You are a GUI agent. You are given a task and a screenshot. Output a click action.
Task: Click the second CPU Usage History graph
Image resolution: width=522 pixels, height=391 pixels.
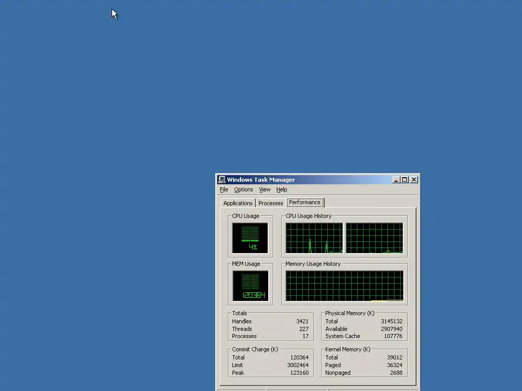click(x=374, y=238)
